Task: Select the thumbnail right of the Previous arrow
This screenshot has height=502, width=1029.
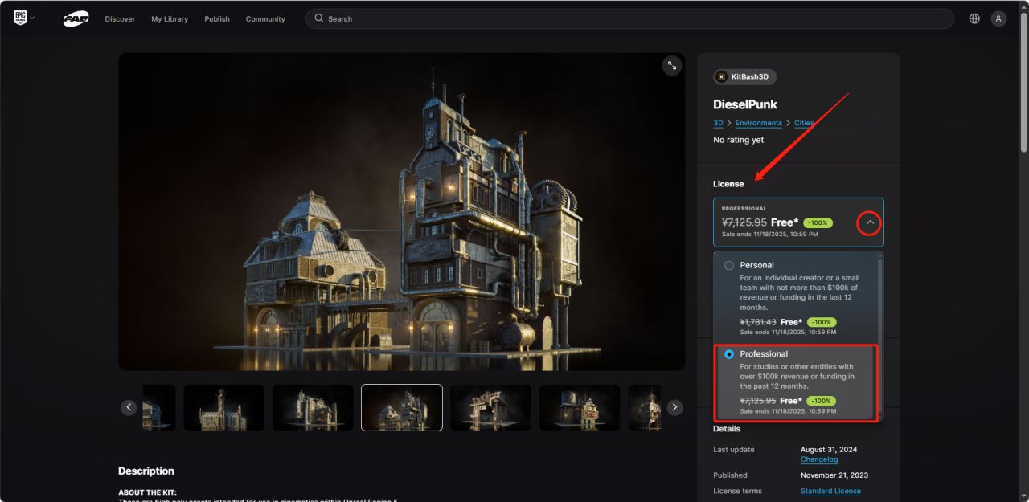Action: coord(159,407)
